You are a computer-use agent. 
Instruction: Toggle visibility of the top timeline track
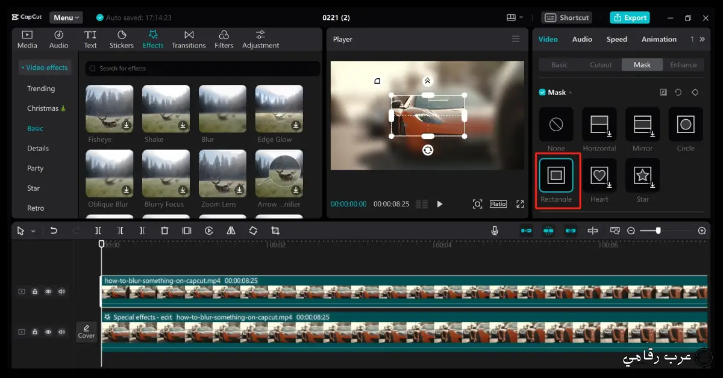pyautogui.click(x=48, y=291)
